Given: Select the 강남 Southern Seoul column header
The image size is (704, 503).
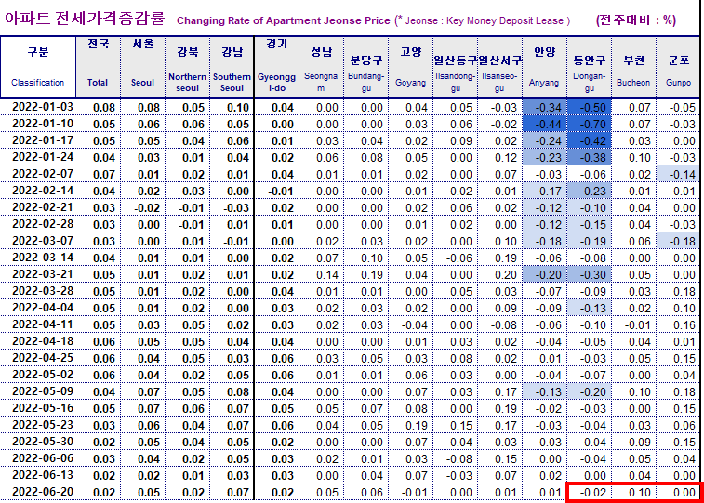Looking at the screenshot, I should pyautogui.click(x=232, y=67).
